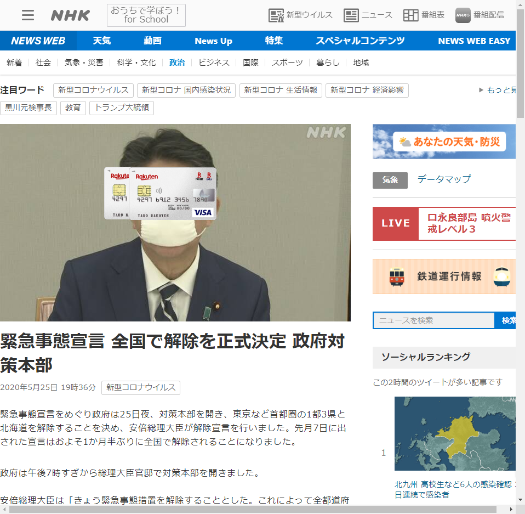Open おうちで学ぼう for School banner

click(x=146, y=15)
